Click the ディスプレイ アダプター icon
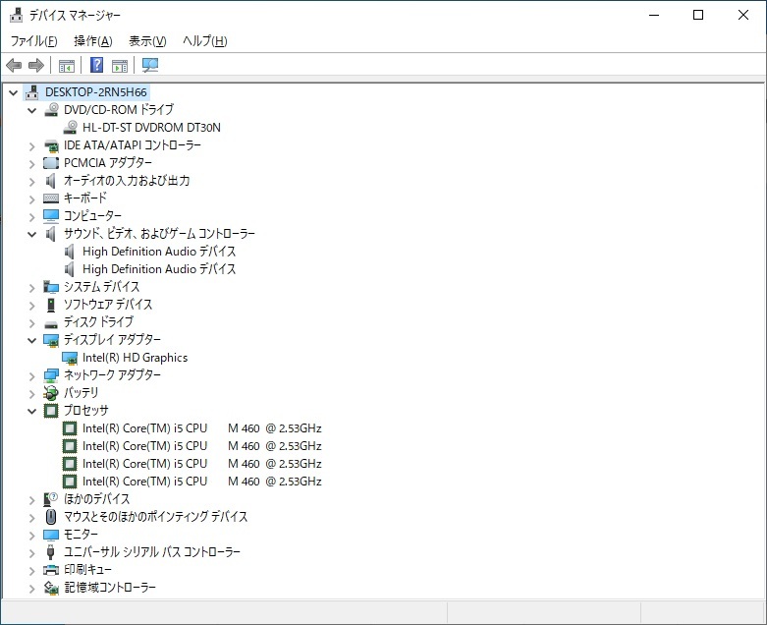Screen dimensions: 767x625 tap(51, 340)
